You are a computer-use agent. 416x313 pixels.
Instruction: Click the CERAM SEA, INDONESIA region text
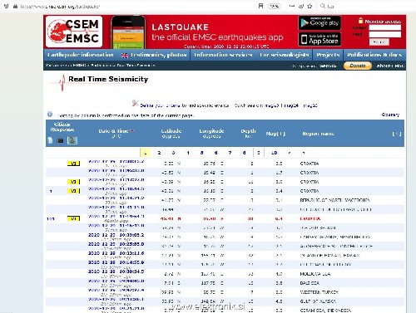coord(325,311)
